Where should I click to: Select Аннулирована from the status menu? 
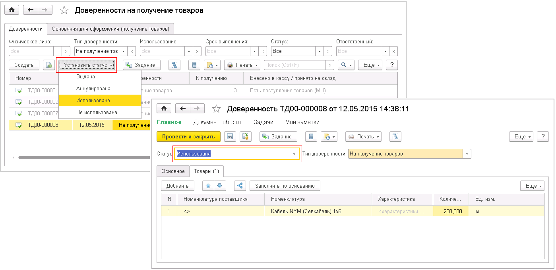(x=93, y=89)
